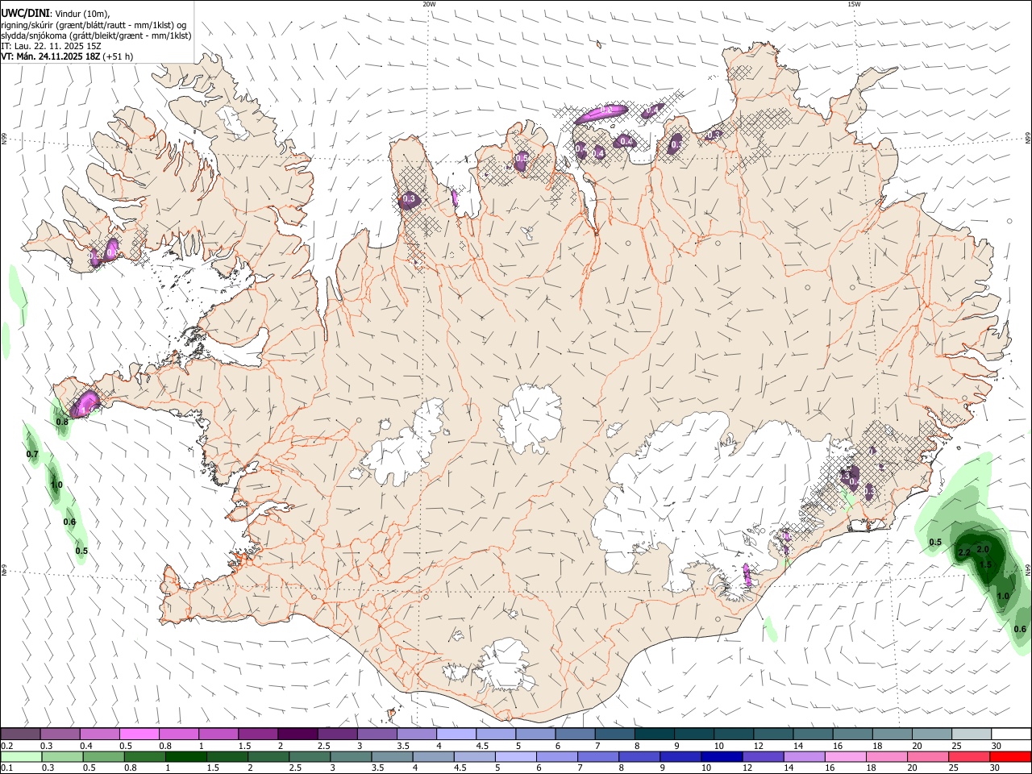Viewport: 1032px width, 774px height.
Task: Click the '30' label at upper legend end
Action: coord(997,746)
